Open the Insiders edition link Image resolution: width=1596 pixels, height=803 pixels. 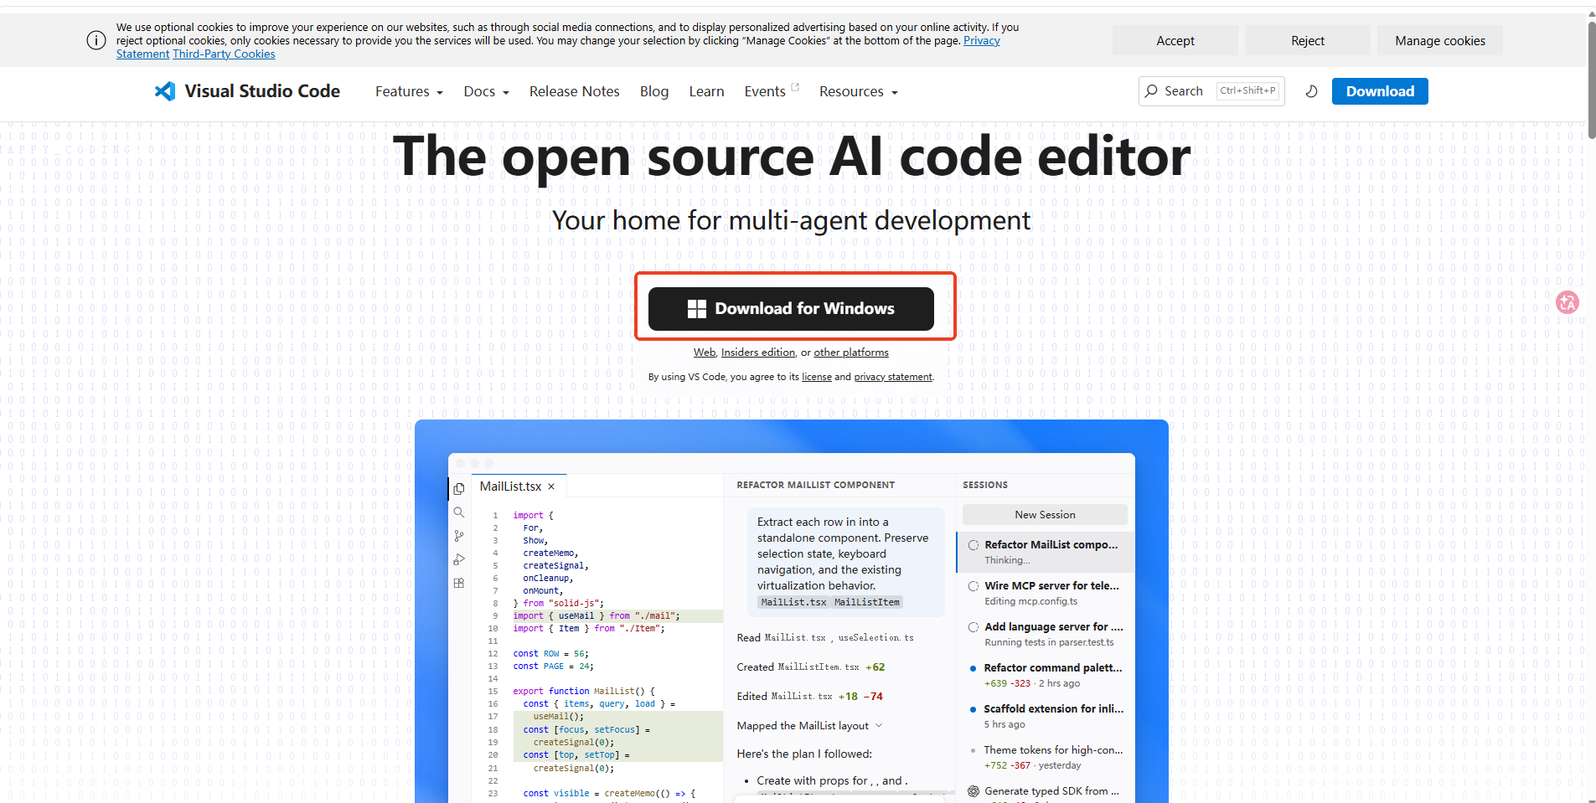coord(758,353)
